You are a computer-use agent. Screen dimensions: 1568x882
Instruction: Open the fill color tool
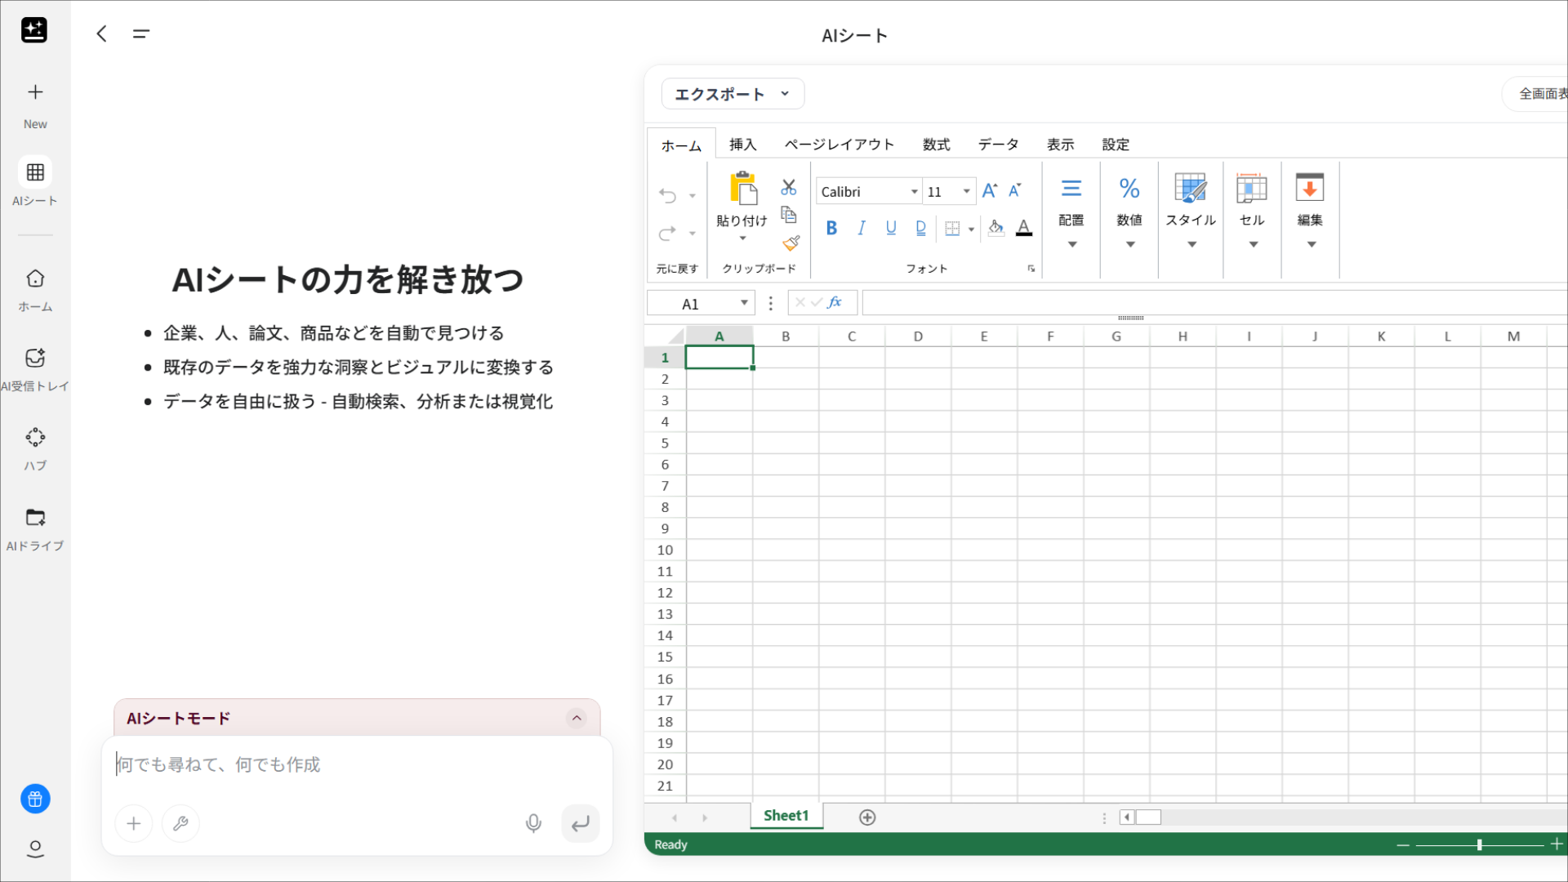(x=995, y=229)
